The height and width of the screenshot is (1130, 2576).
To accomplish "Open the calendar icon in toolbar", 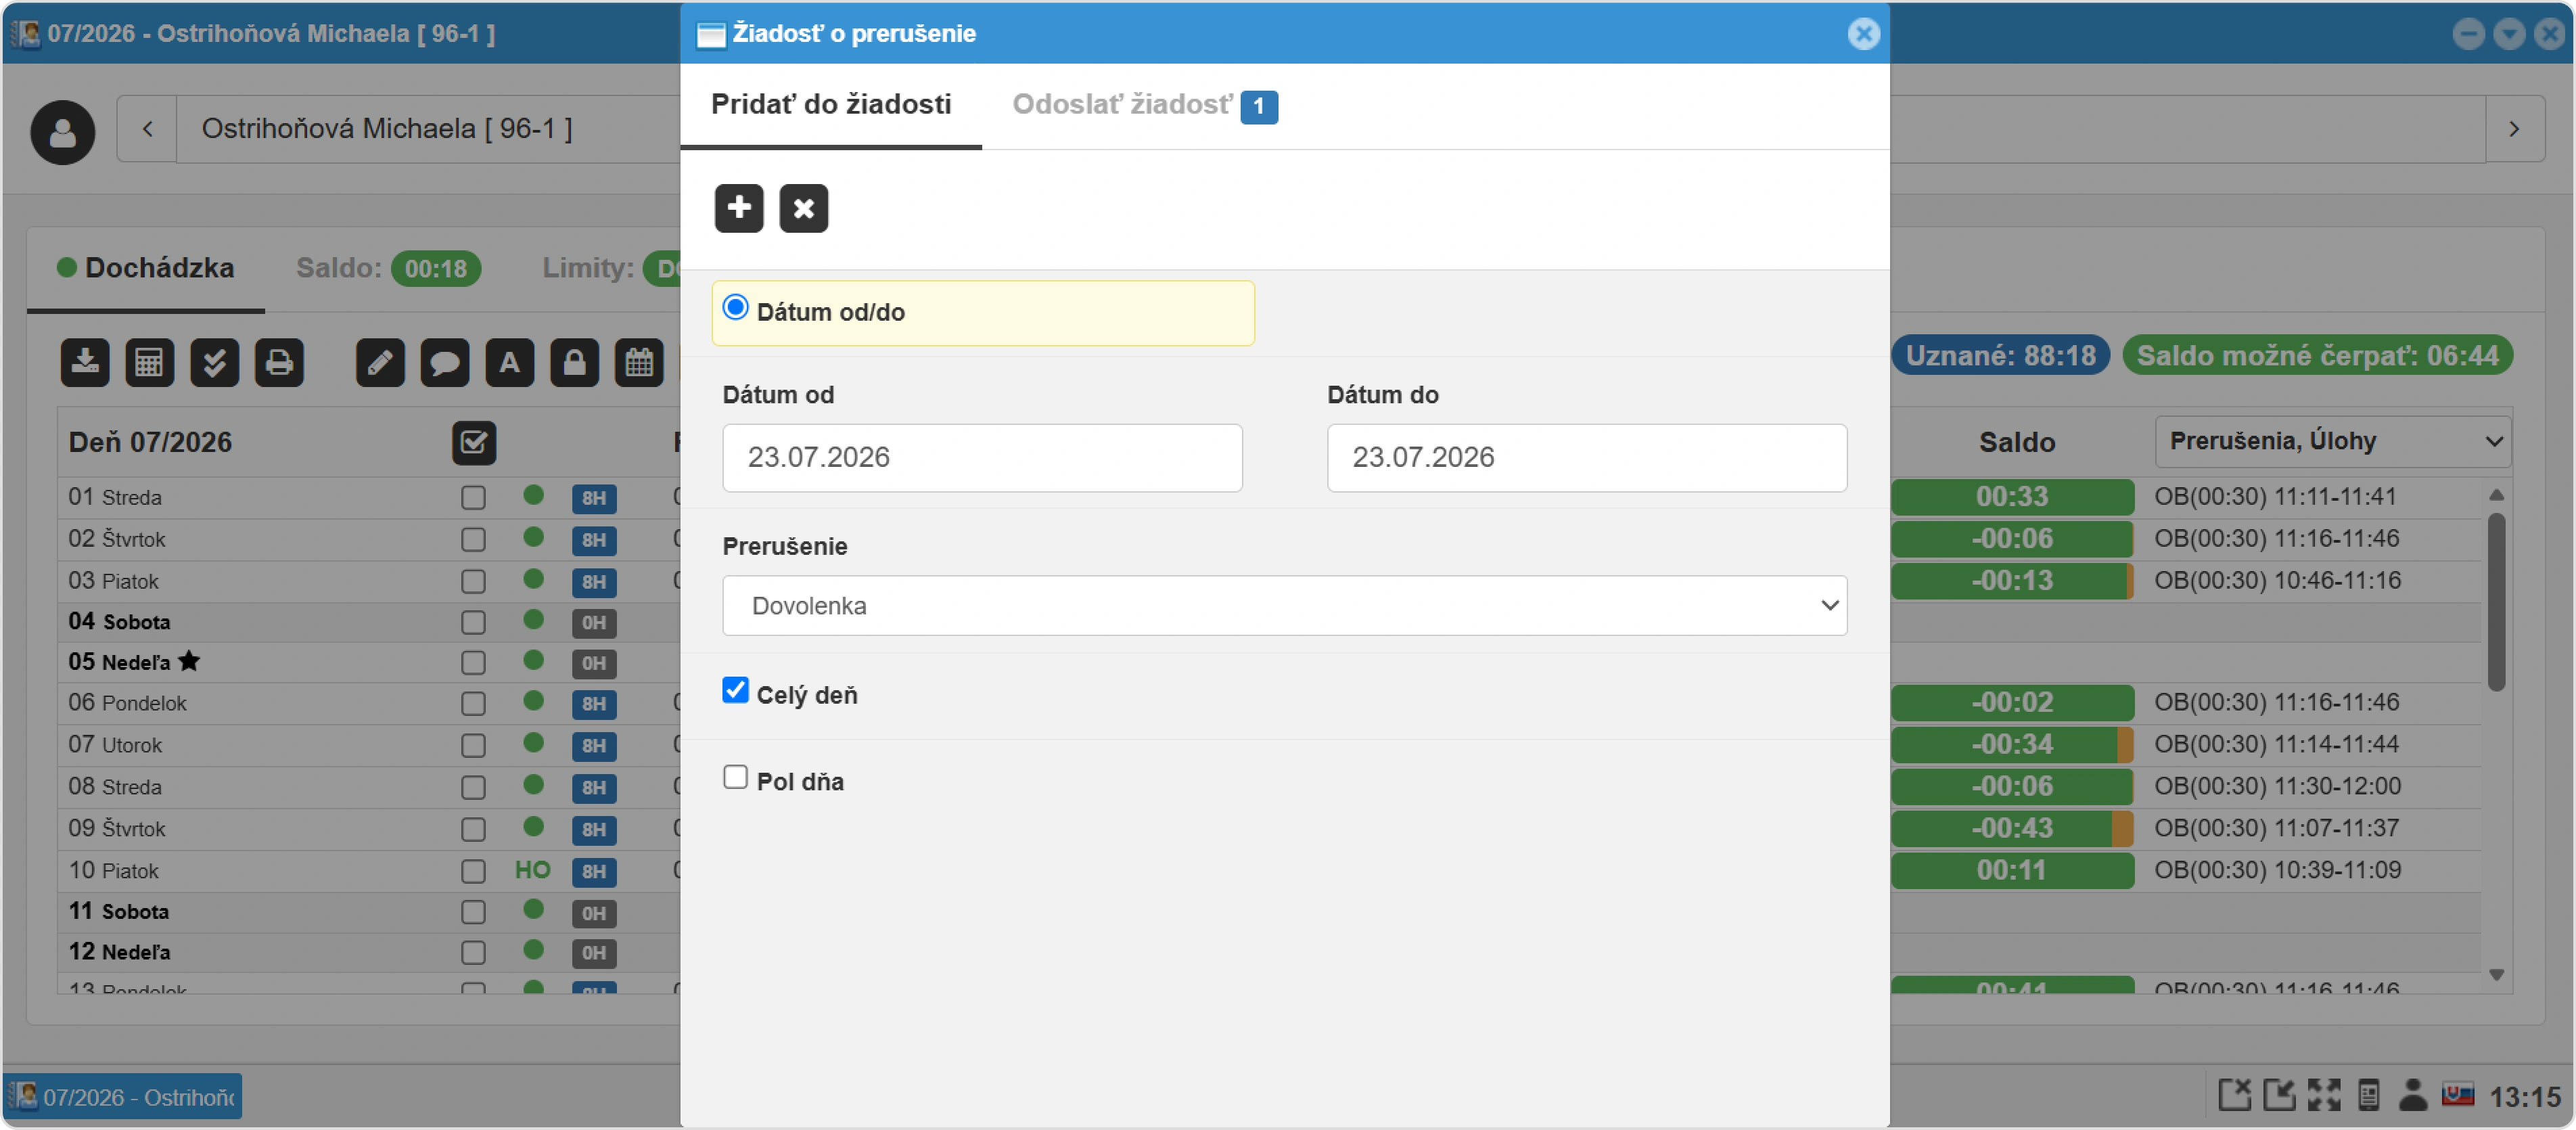I will (639, 362).
